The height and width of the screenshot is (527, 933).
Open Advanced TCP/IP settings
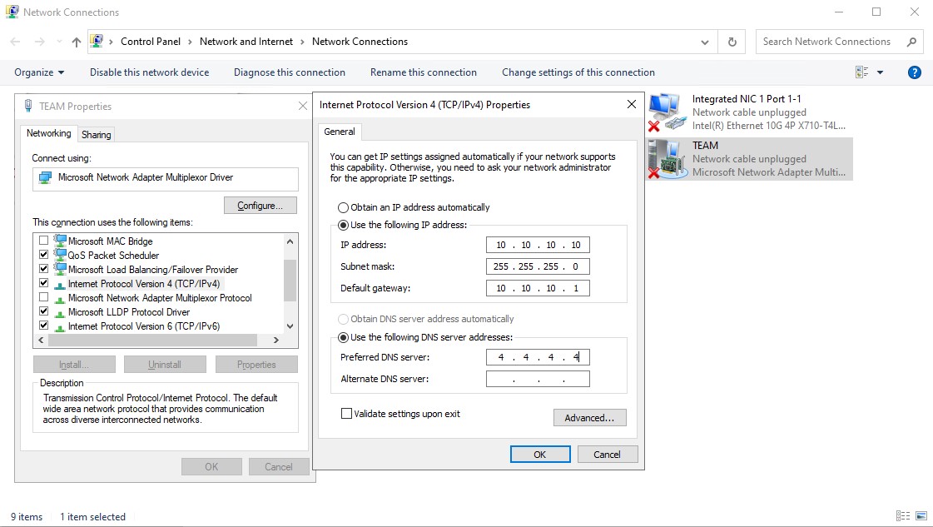[590, 417]
